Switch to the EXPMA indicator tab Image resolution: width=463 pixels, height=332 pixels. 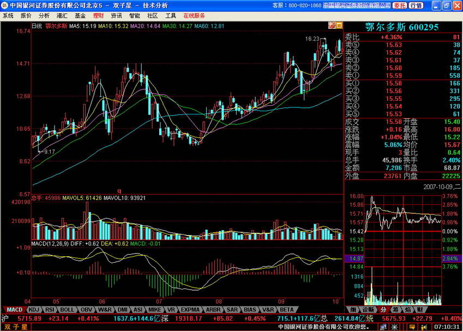click(190, 310)
